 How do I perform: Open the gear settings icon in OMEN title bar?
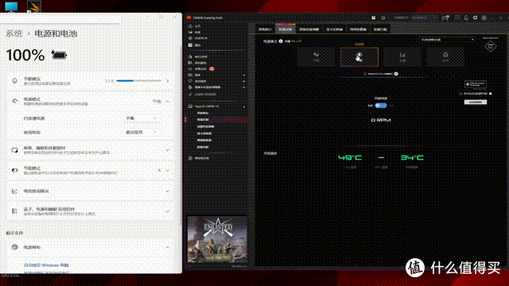(x=476, y=17)
